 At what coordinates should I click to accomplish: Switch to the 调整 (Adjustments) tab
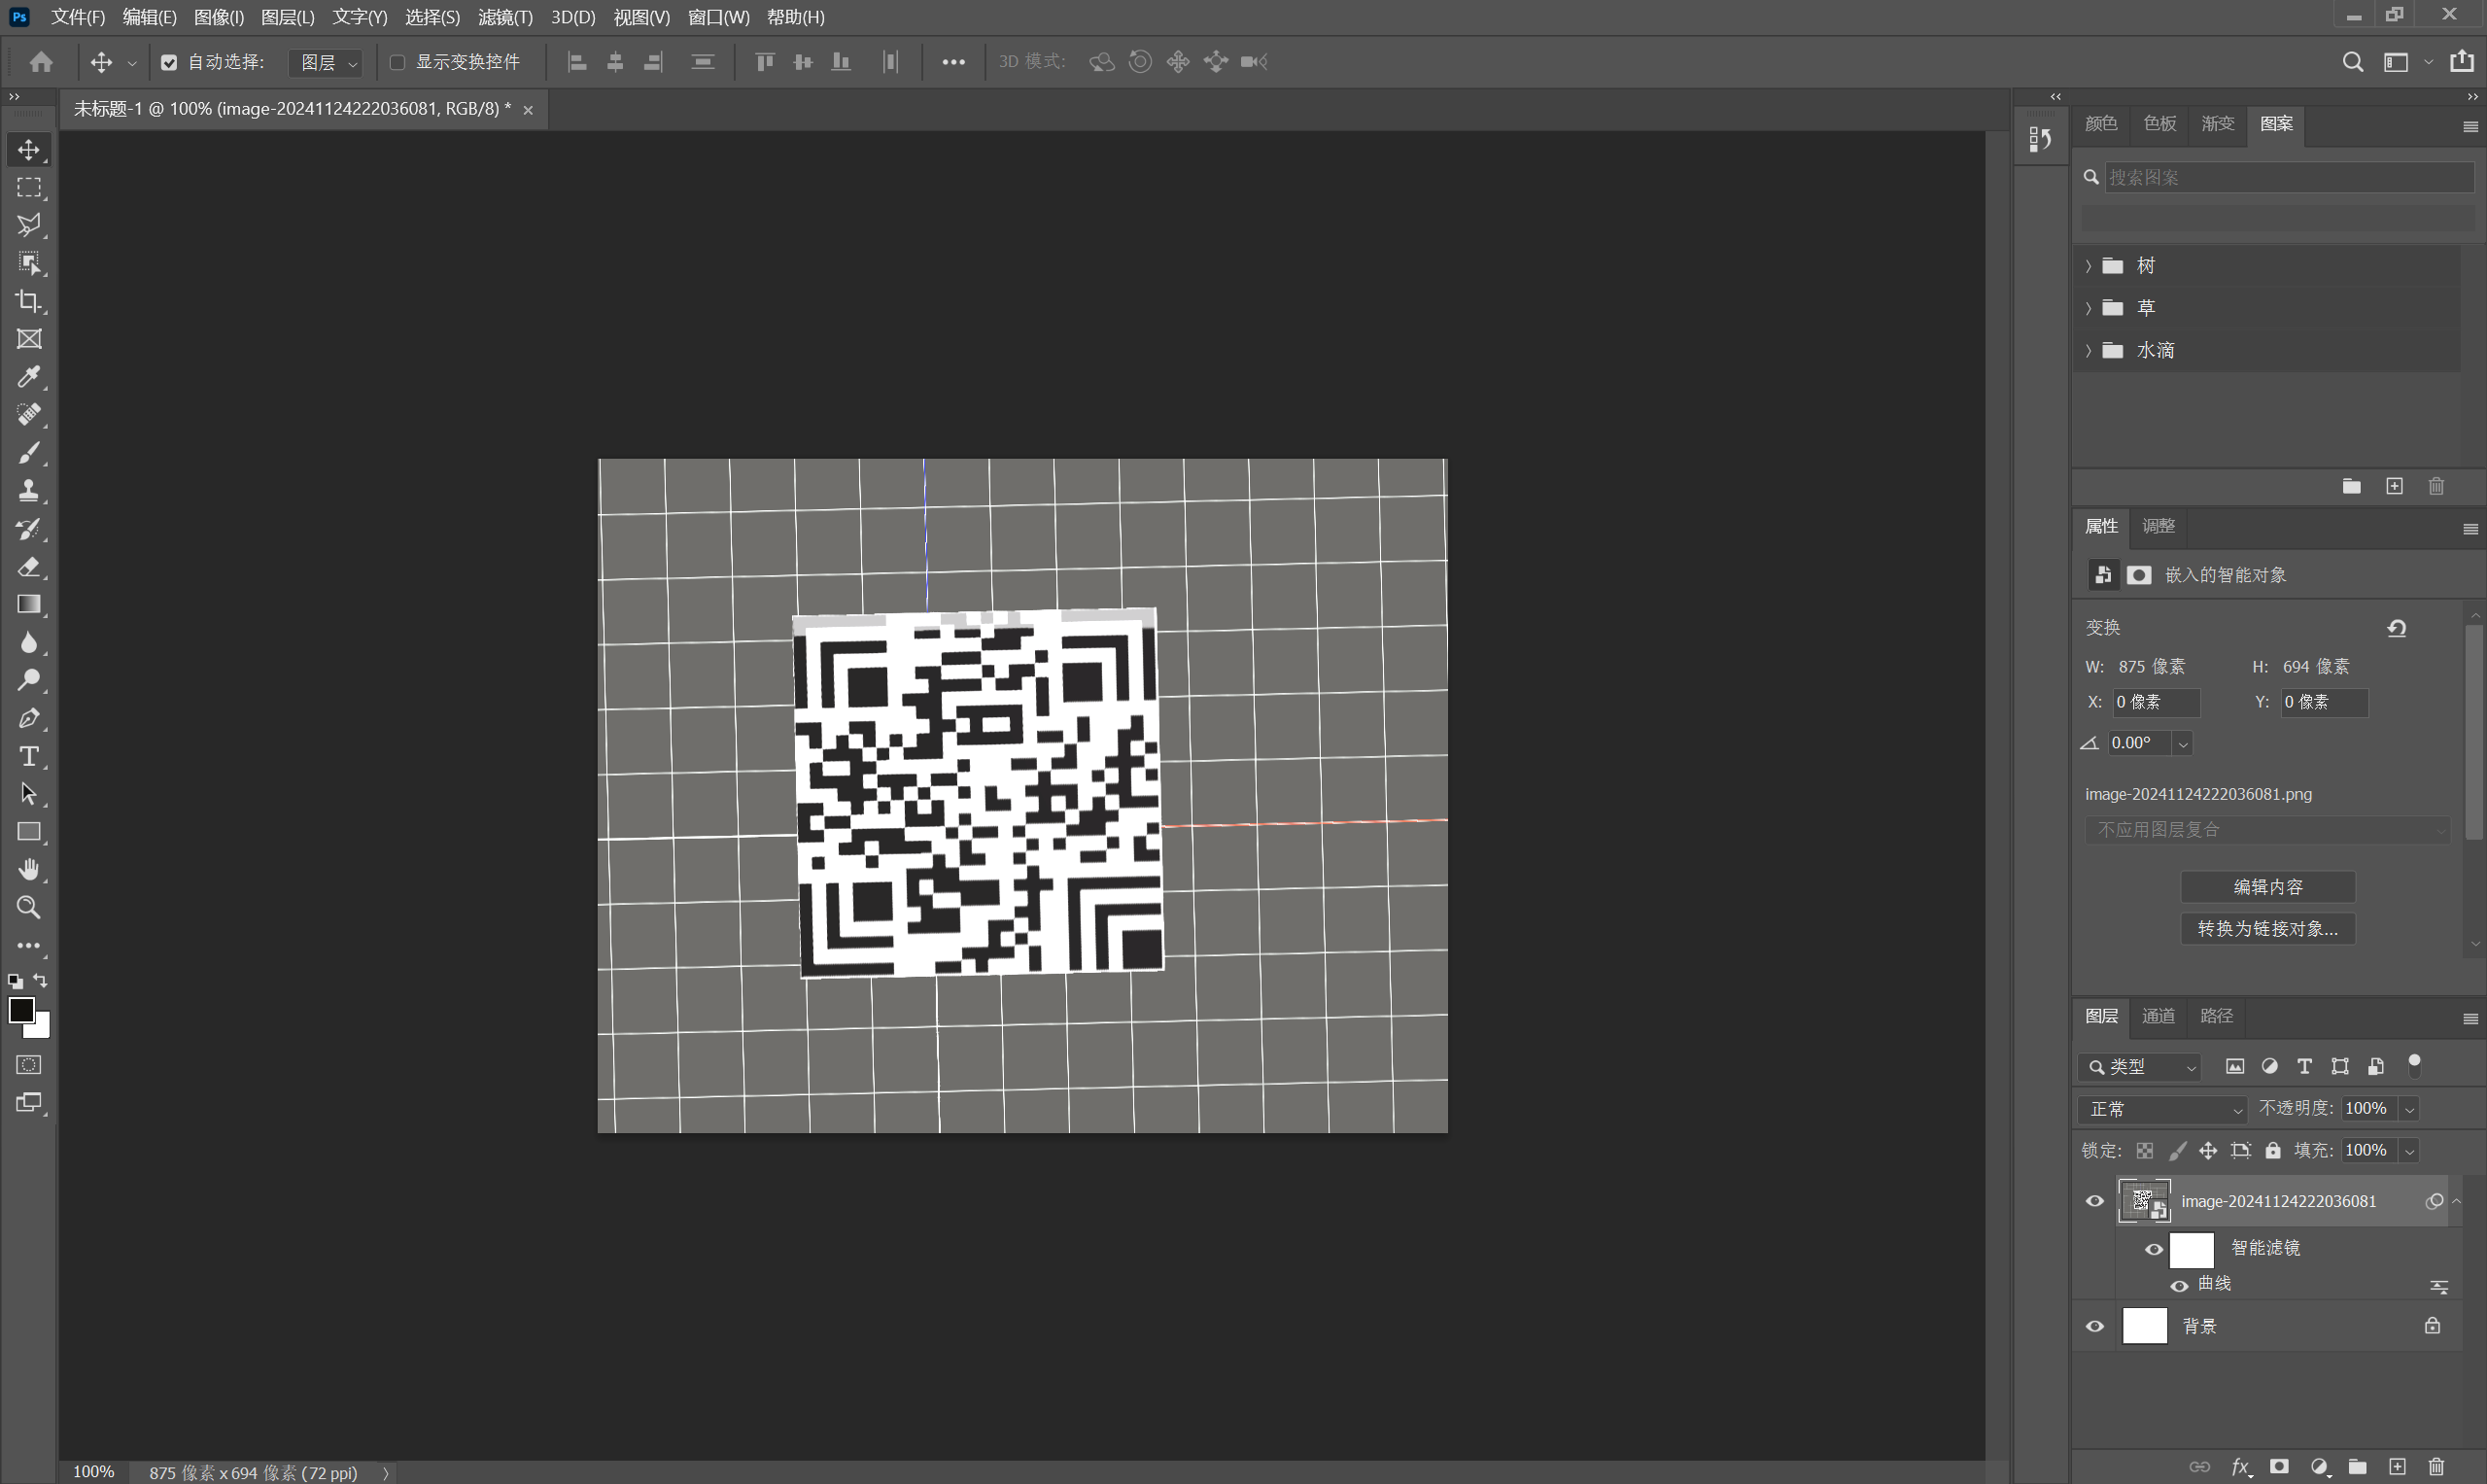(2159, 526)
